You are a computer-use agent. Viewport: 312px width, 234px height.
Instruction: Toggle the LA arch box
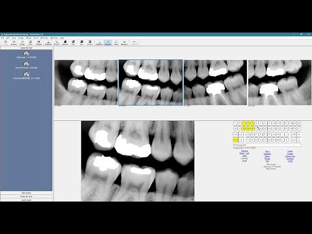coord(241,135)
